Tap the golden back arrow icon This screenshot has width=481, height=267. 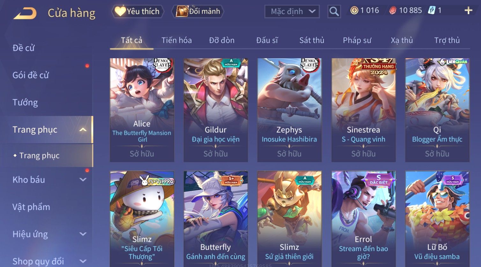[25, 13]
